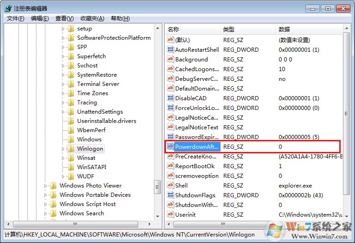Open the 编辑(E) menu
The width and height of the screenshot is (355, 243).
pos(40,18)
